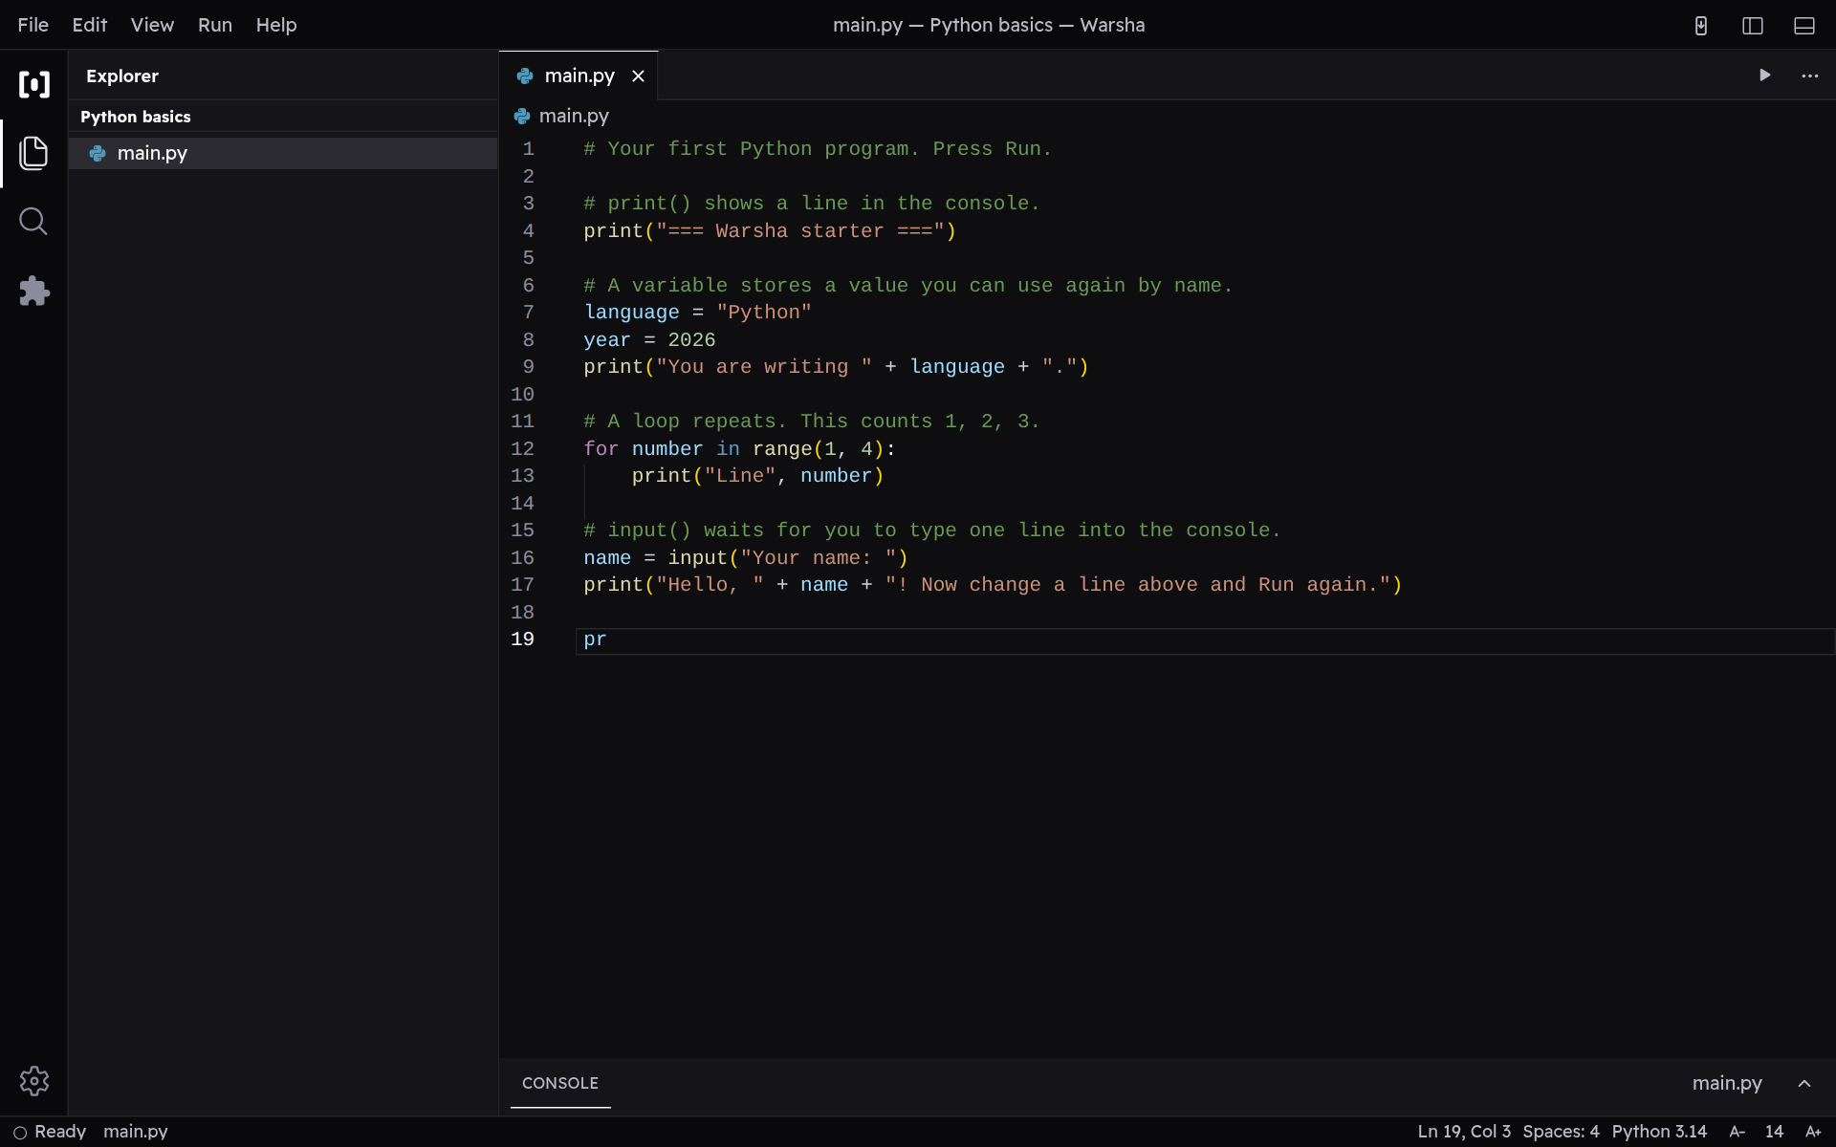Click the "Hello, " print statement on line 17
This screenshot has width=1836, height=1147.
click(x=993, y=585)
